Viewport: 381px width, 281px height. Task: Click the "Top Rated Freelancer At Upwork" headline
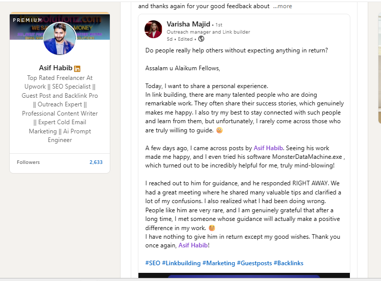point(60,82)
